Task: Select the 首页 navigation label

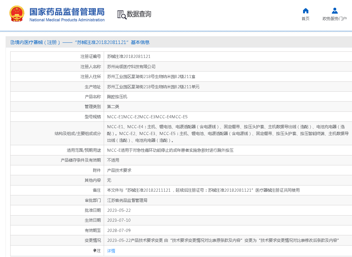Action: (x=305, y=19)
